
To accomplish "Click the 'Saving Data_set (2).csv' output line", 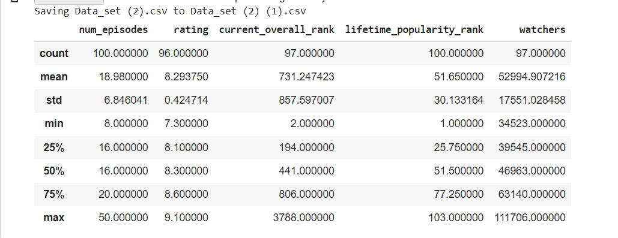I will point(171,11).
